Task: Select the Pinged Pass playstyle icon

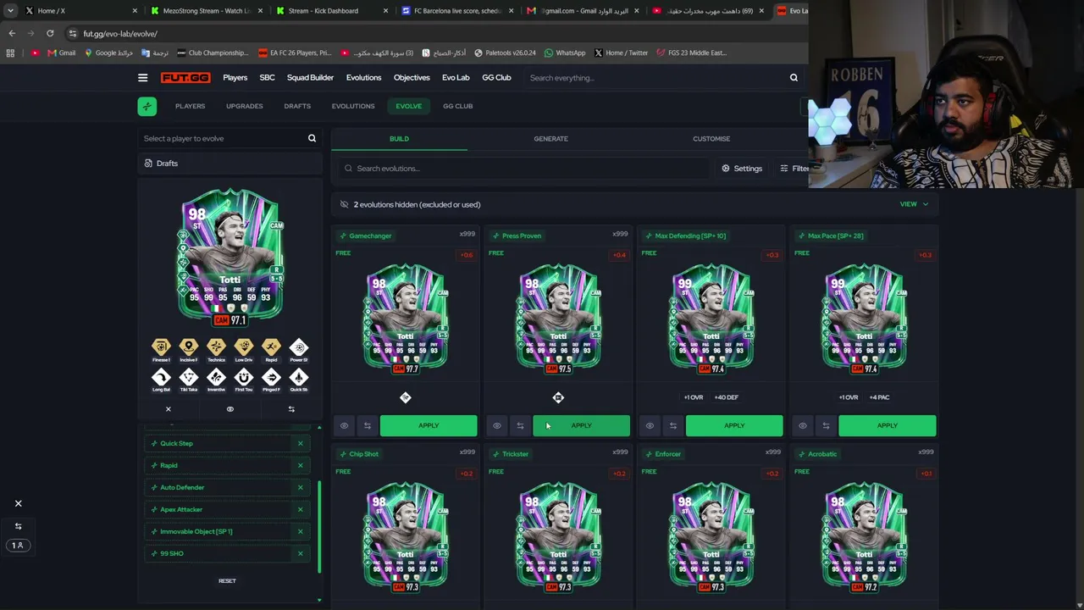Action: (271, 378)
